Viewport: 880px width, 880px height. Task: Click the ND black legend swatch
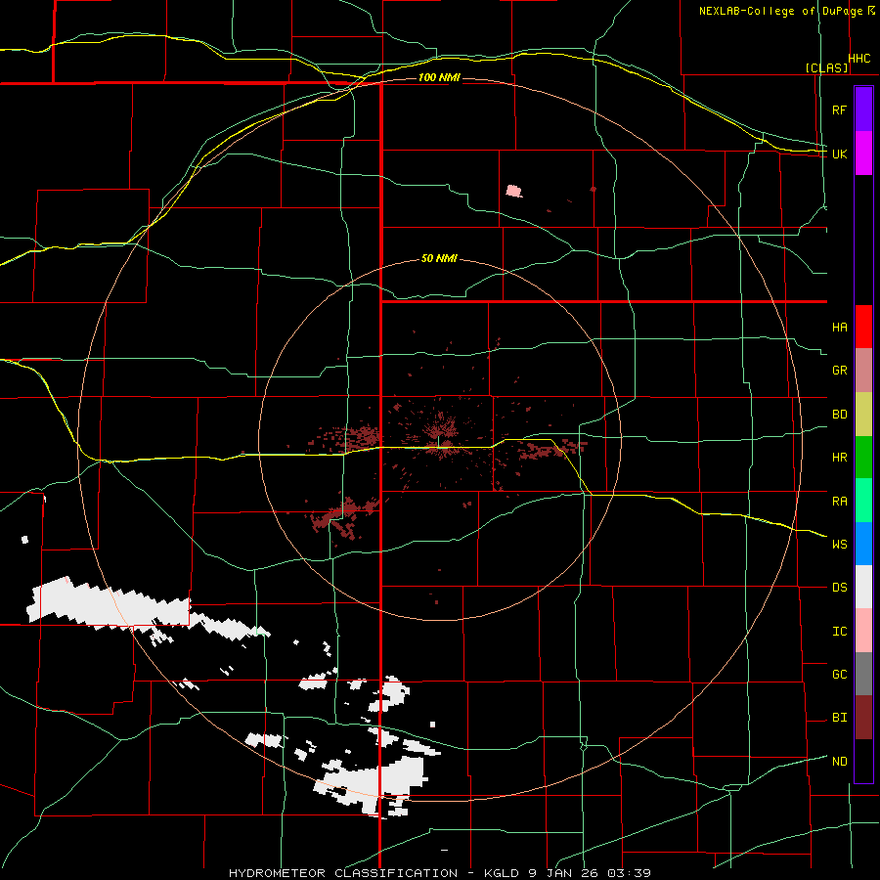pos(863,761)
